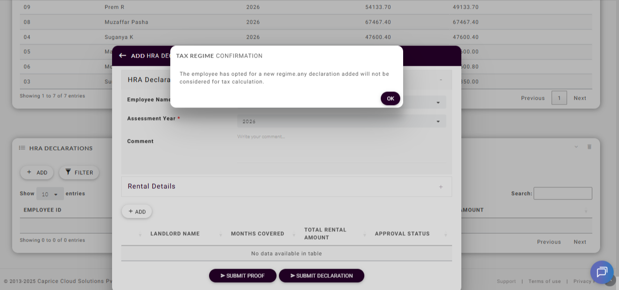Click the Filter funnel button
619x290 pixels.
click(x=79, y=172)
